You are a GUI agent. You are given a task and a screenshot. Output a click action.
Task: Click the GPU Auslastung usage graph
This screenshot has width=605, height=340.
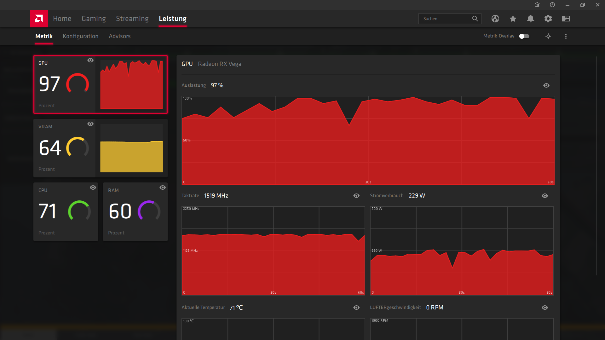[x=368, y=140]
